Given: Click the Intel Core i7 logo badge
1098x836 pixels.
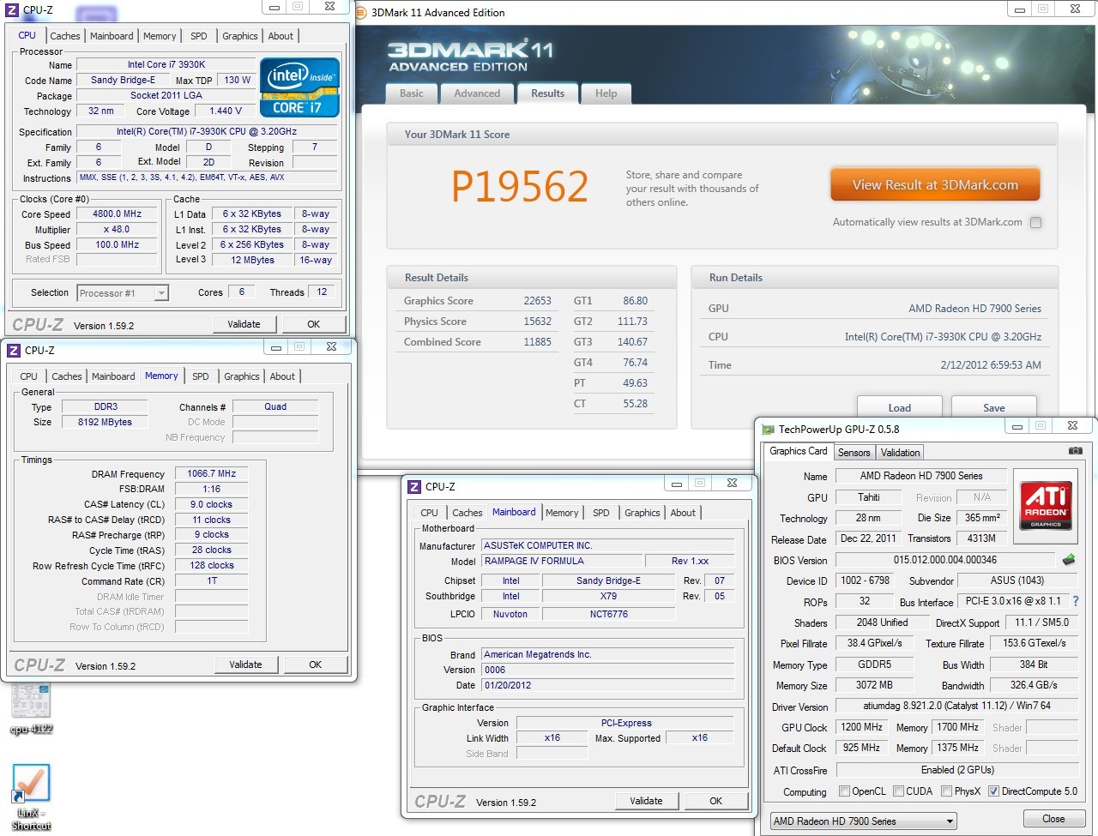Looking at the screenshot, I should tap(299, 87).
